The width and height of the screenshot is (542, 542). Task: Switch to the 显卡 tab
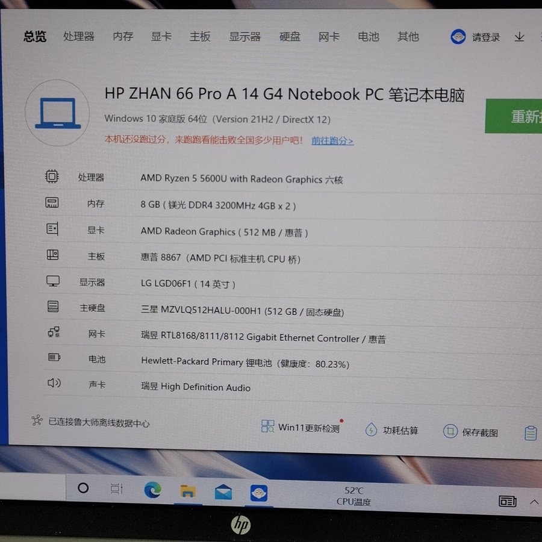pyautogui.click(x=161, y=37)
